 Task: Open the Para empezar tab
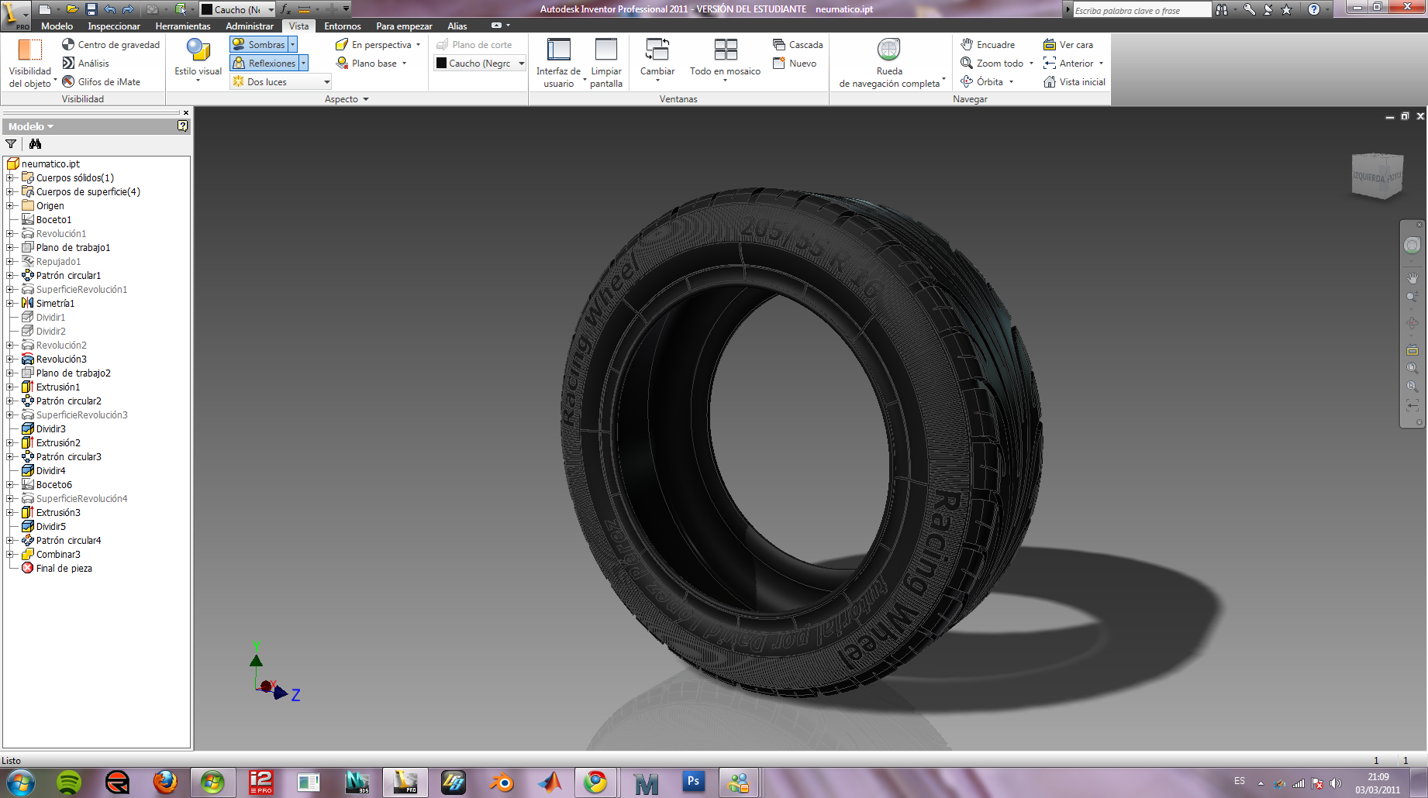(x=404, y=26)
